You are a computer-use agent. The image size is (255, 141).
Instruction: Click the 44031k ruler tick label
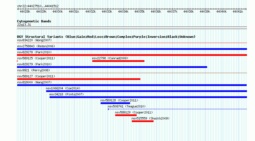(x=74, y=11)
